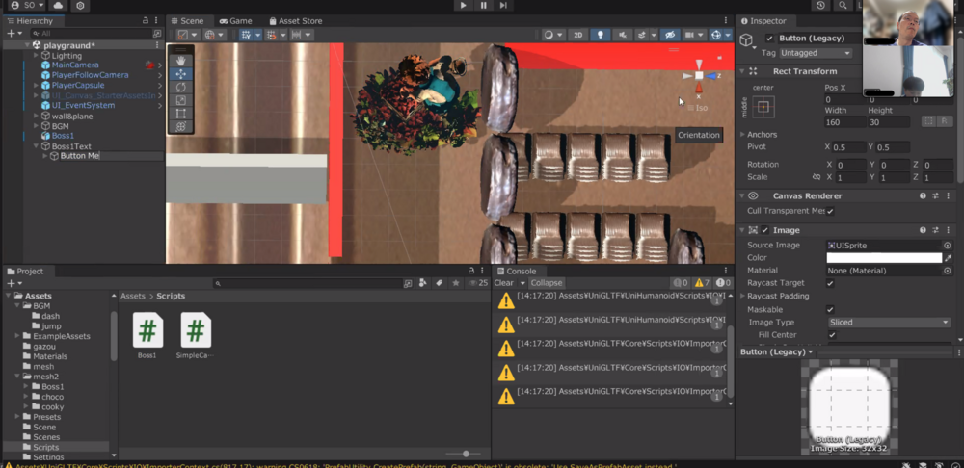Click the Pause button in top toolbar

click(x=483, y=6)
